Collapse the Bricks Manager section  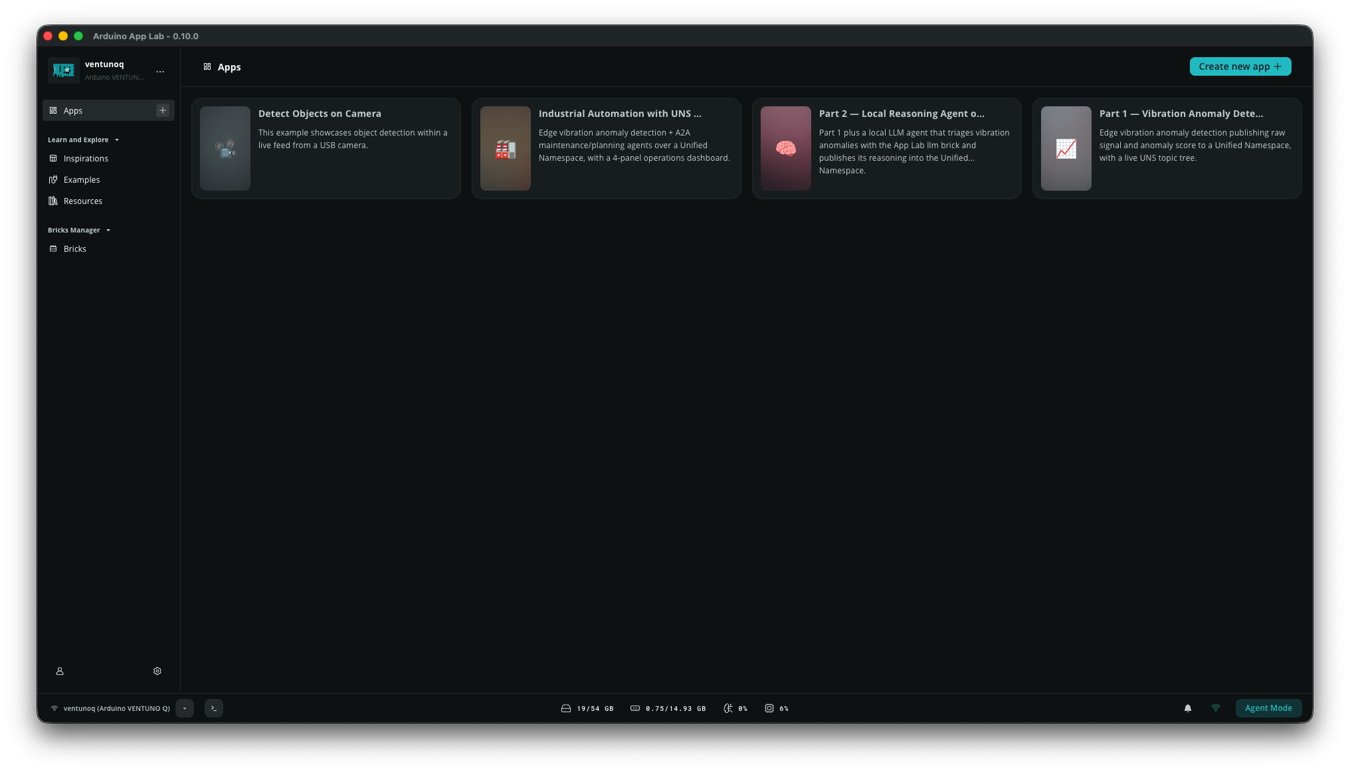coord(79,230)
